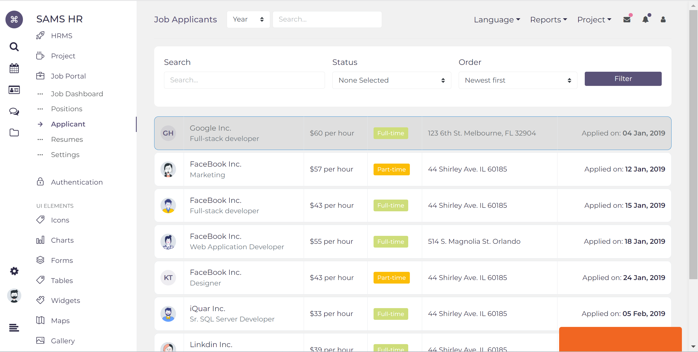Click avatar of FaceBook Marketing applicant

168,169
